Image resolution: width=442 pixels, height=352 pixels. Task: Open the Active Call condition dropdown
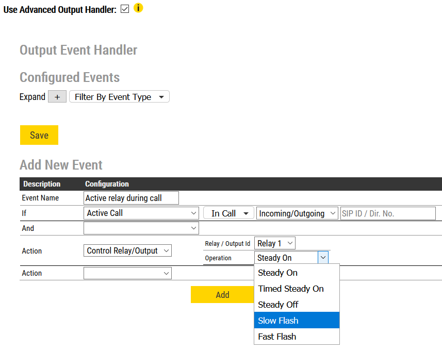141,213
